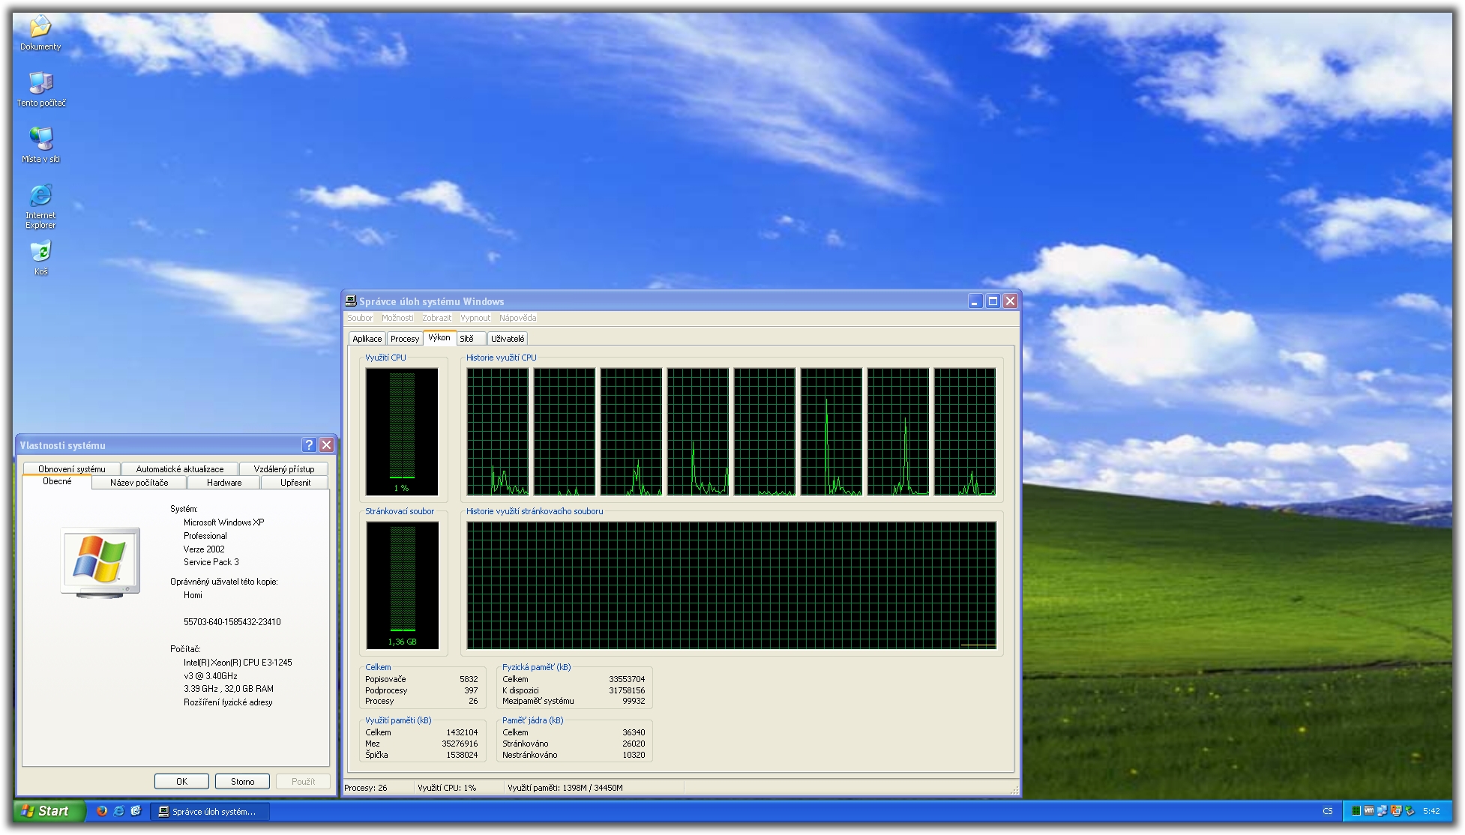
Task: Click the first CPU history graph
Action: pos(498,432)
